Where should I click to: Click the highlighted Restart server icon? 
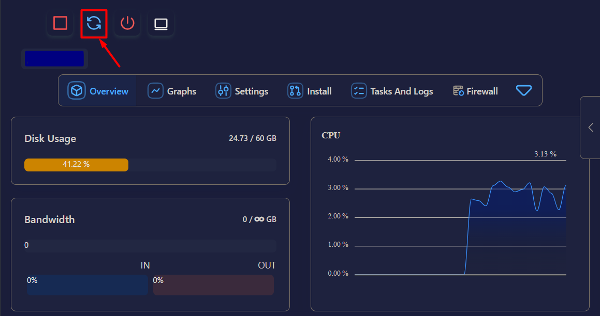click(x=94, y=23)
